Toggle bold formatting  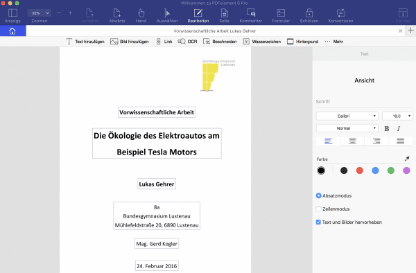point(387,129)
